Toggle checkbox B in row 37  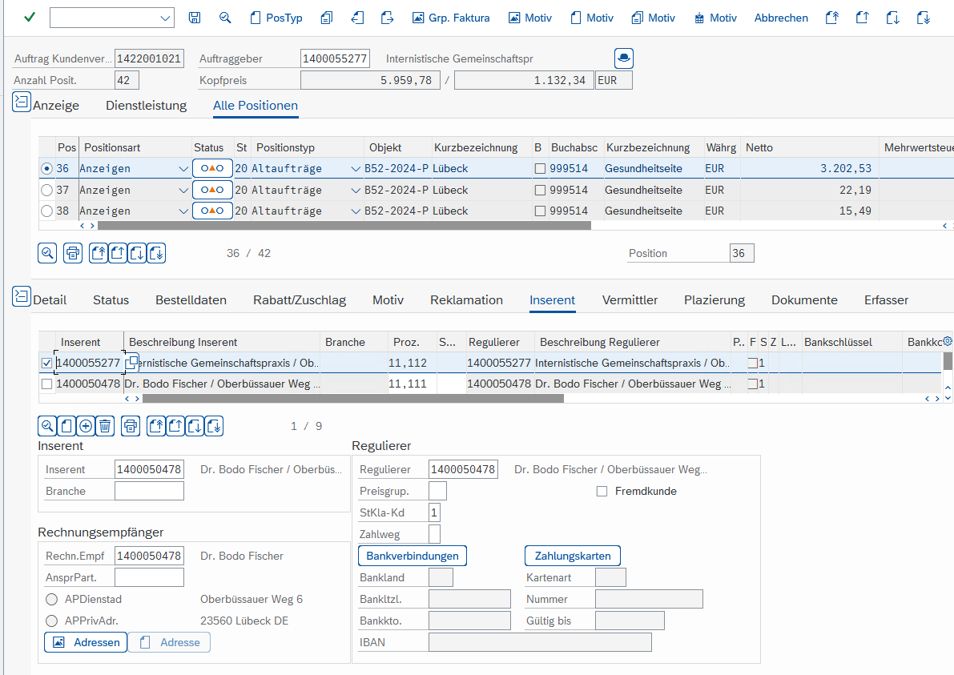point(540,190)
